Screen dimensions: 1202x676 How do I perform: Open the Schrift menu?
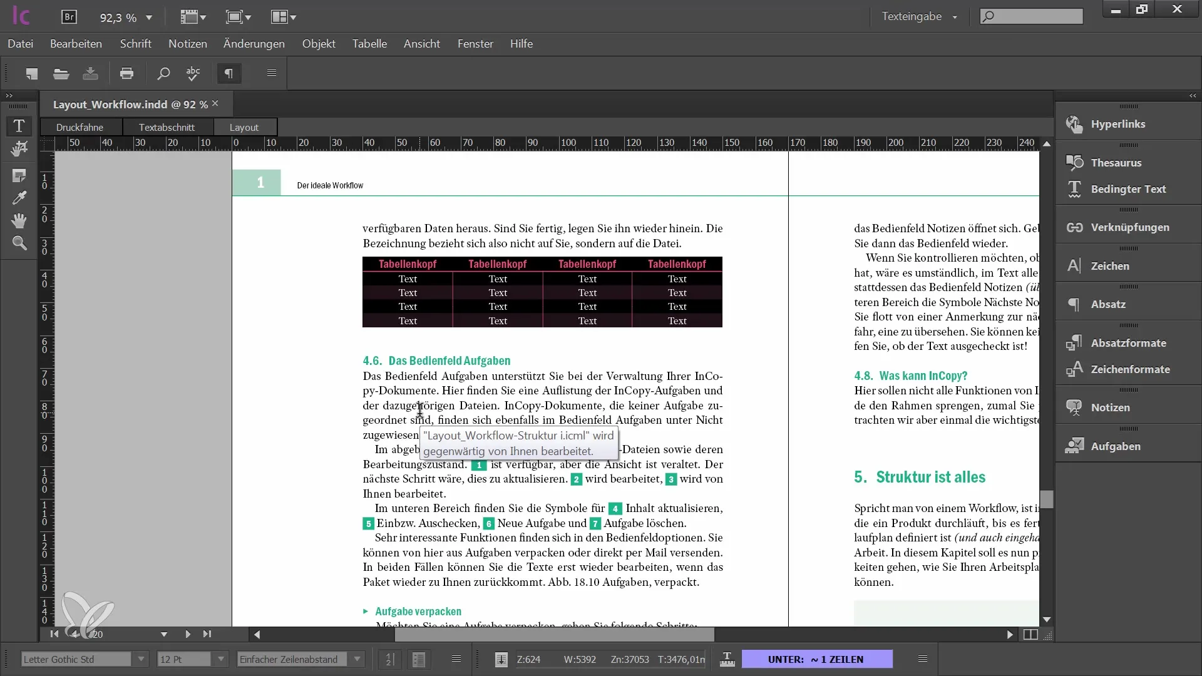[135, 43]
